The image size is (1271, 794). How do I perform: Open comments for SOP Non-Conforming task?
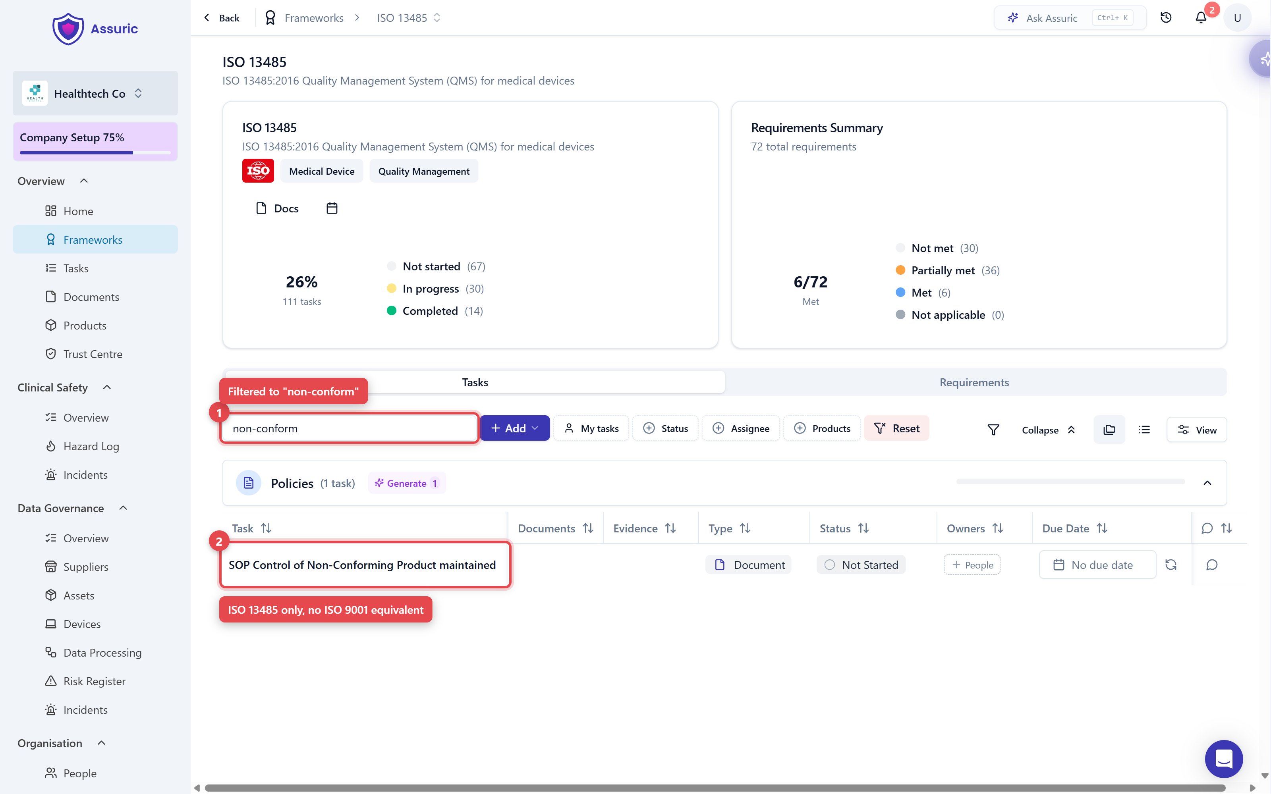coord(1212,565)
